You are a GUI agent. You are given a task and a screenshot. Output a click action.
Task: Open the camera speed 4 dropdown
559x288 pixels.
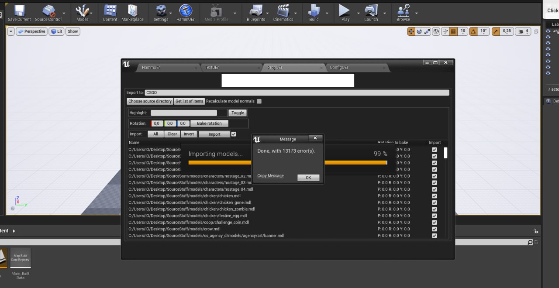pyautogui.click(x=523, y=31)
